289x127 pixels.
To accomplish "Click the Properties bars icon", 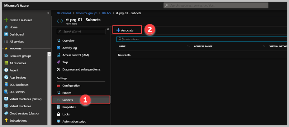I will tap(59, 107).
